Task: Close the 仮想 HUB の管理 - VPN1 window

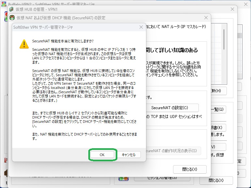Action: coord(232,9)
